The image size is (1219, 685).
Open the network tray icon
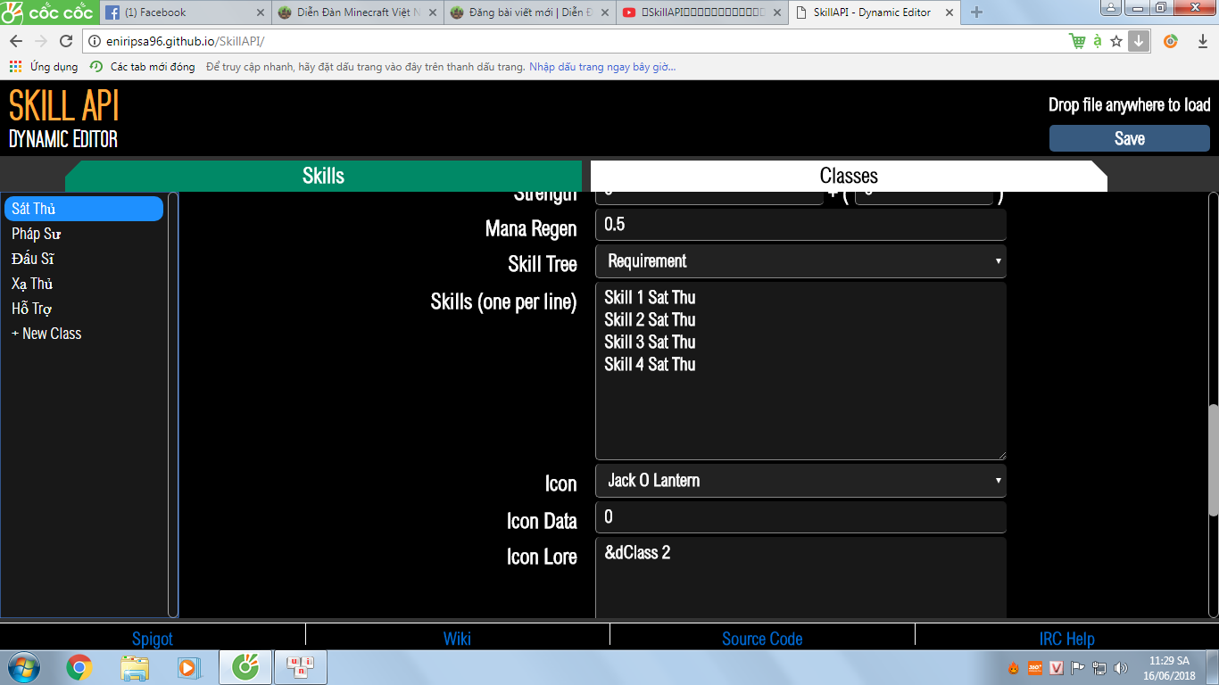click(x=1099, y=668)
